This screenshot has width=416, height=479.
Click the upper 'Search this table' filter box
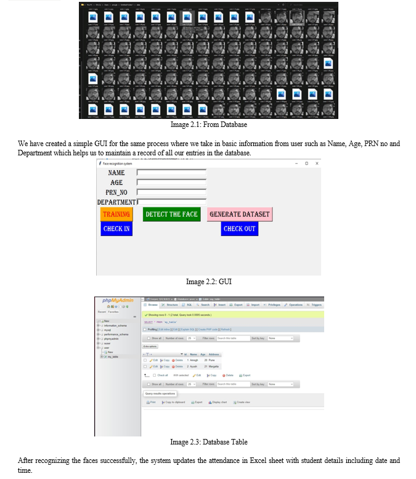coord(233,338)
